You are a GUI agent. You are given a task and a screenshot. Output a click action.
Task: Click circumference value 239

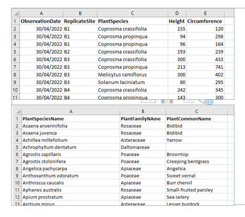[x=205, y=51]
